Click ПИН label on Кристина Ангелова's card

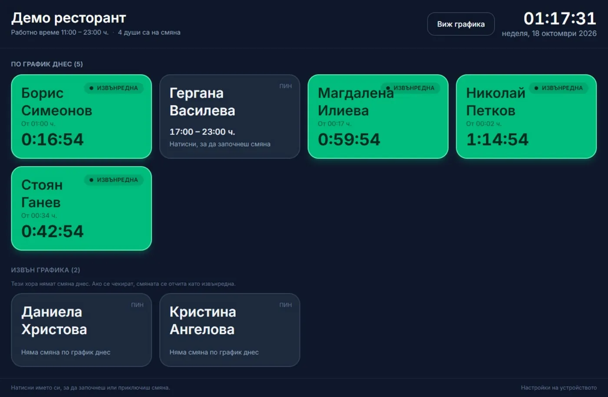(285, 305)
